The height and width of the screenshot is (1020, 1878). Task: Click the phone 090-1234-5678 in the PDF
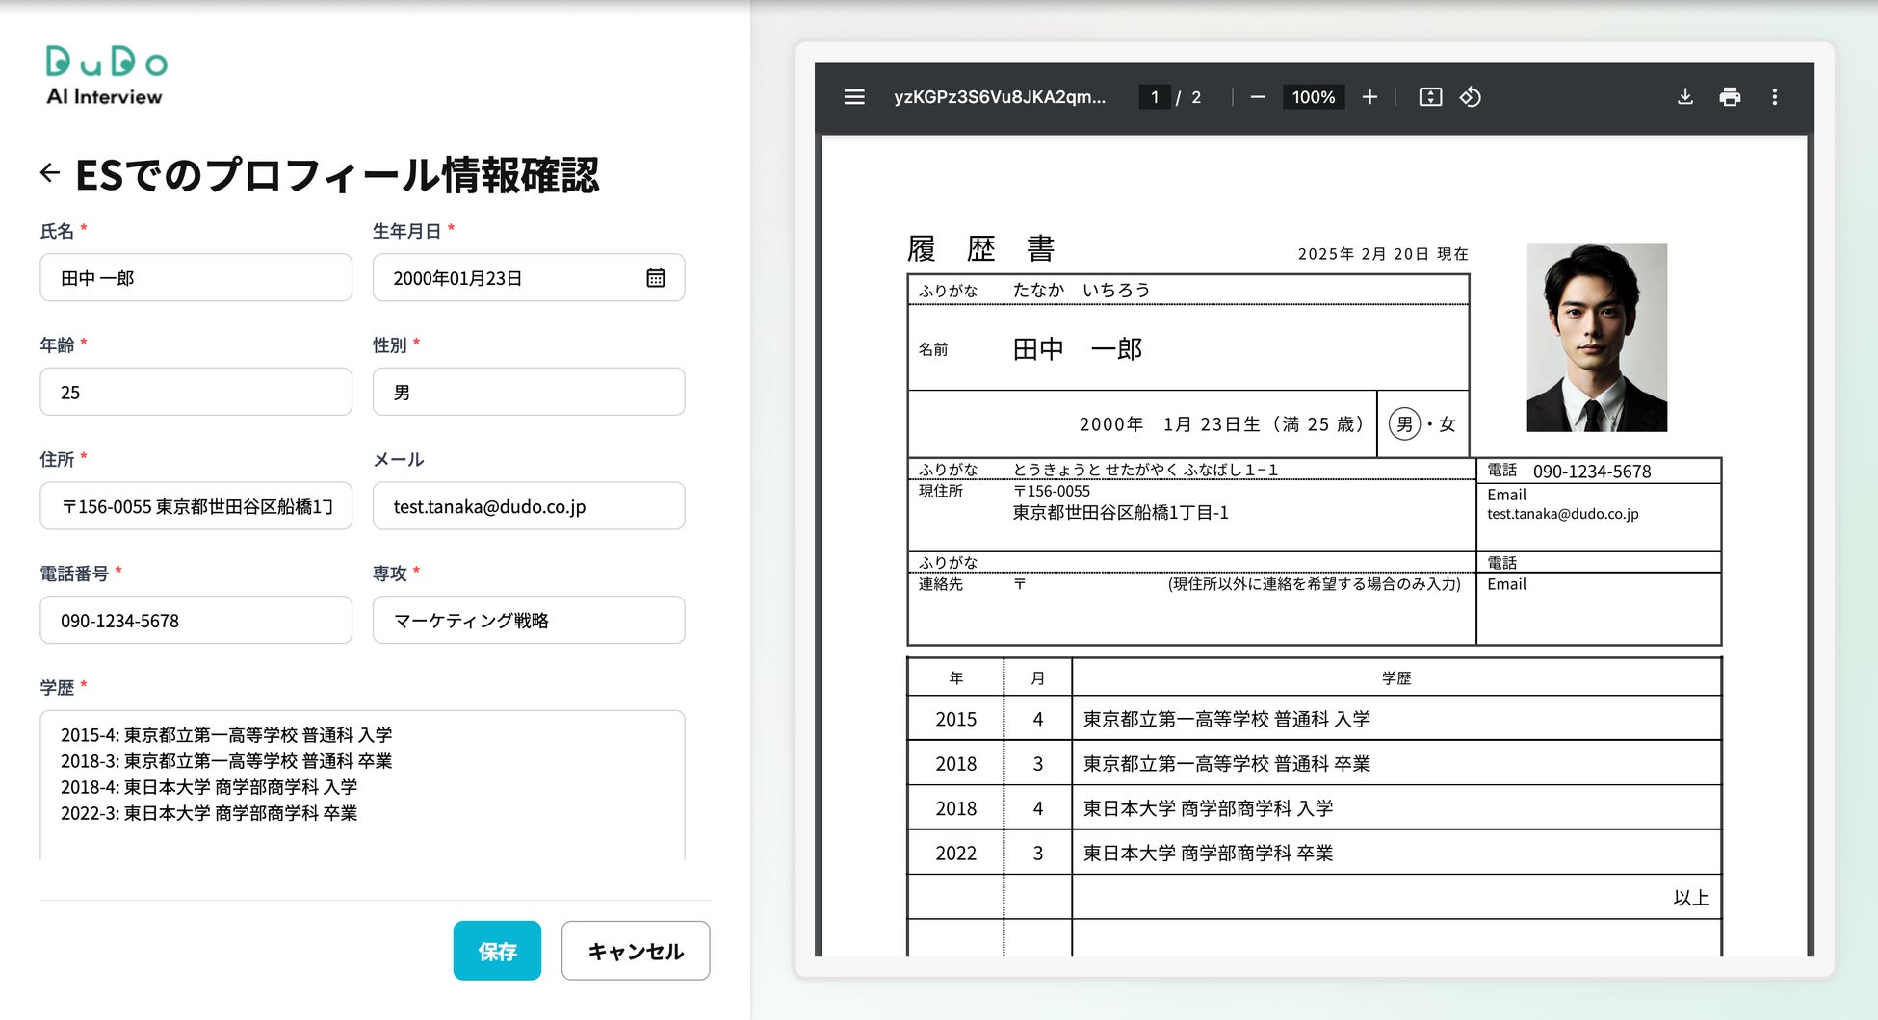1592,472
